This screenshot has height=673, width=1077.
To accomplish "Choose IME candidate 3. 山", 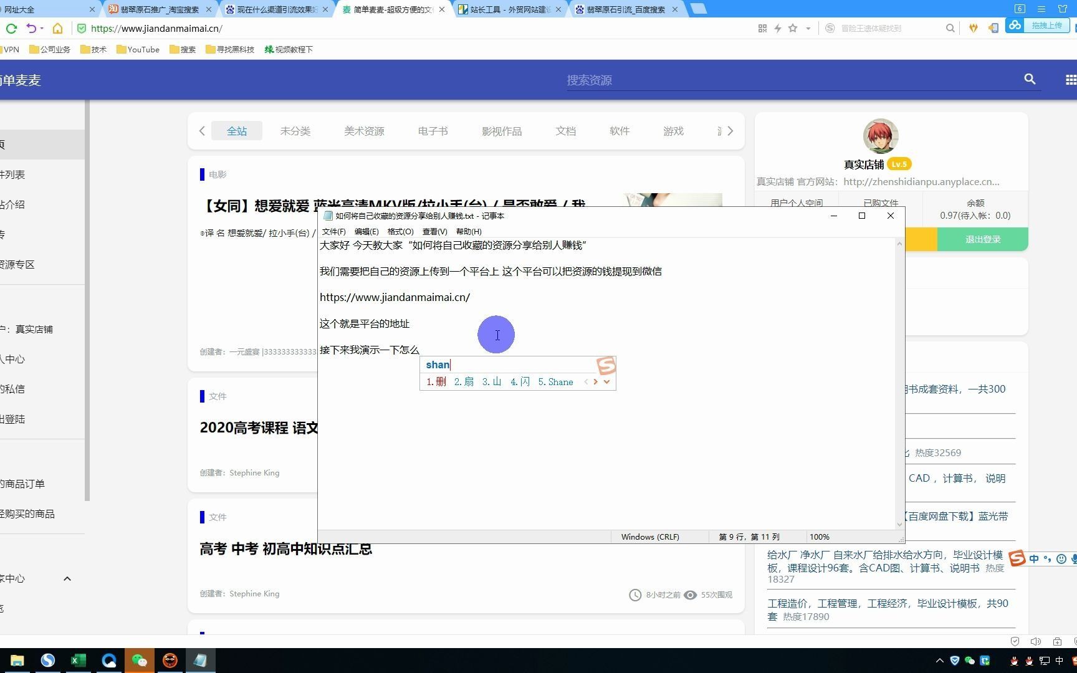I will 492,381.
